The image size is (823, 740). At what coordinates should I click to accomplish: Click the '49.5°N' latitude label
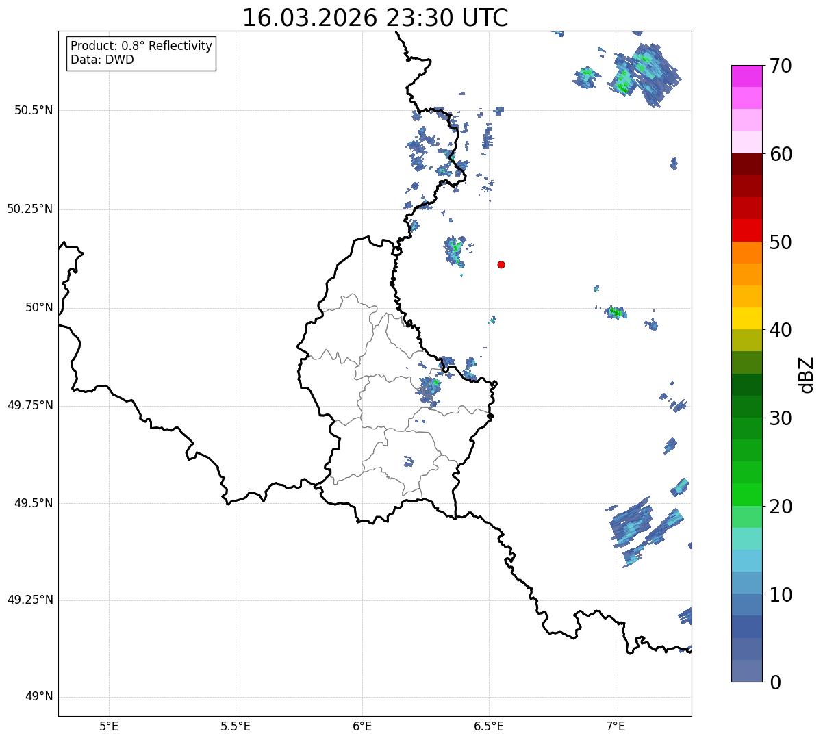pos(34,503)
